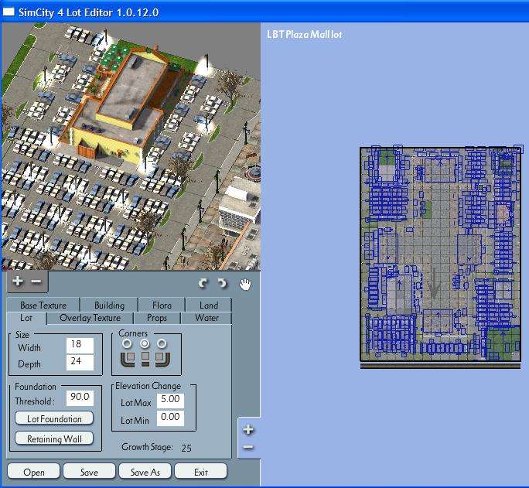
Task: Select the right corner radio option
Action: coord(162,343)
